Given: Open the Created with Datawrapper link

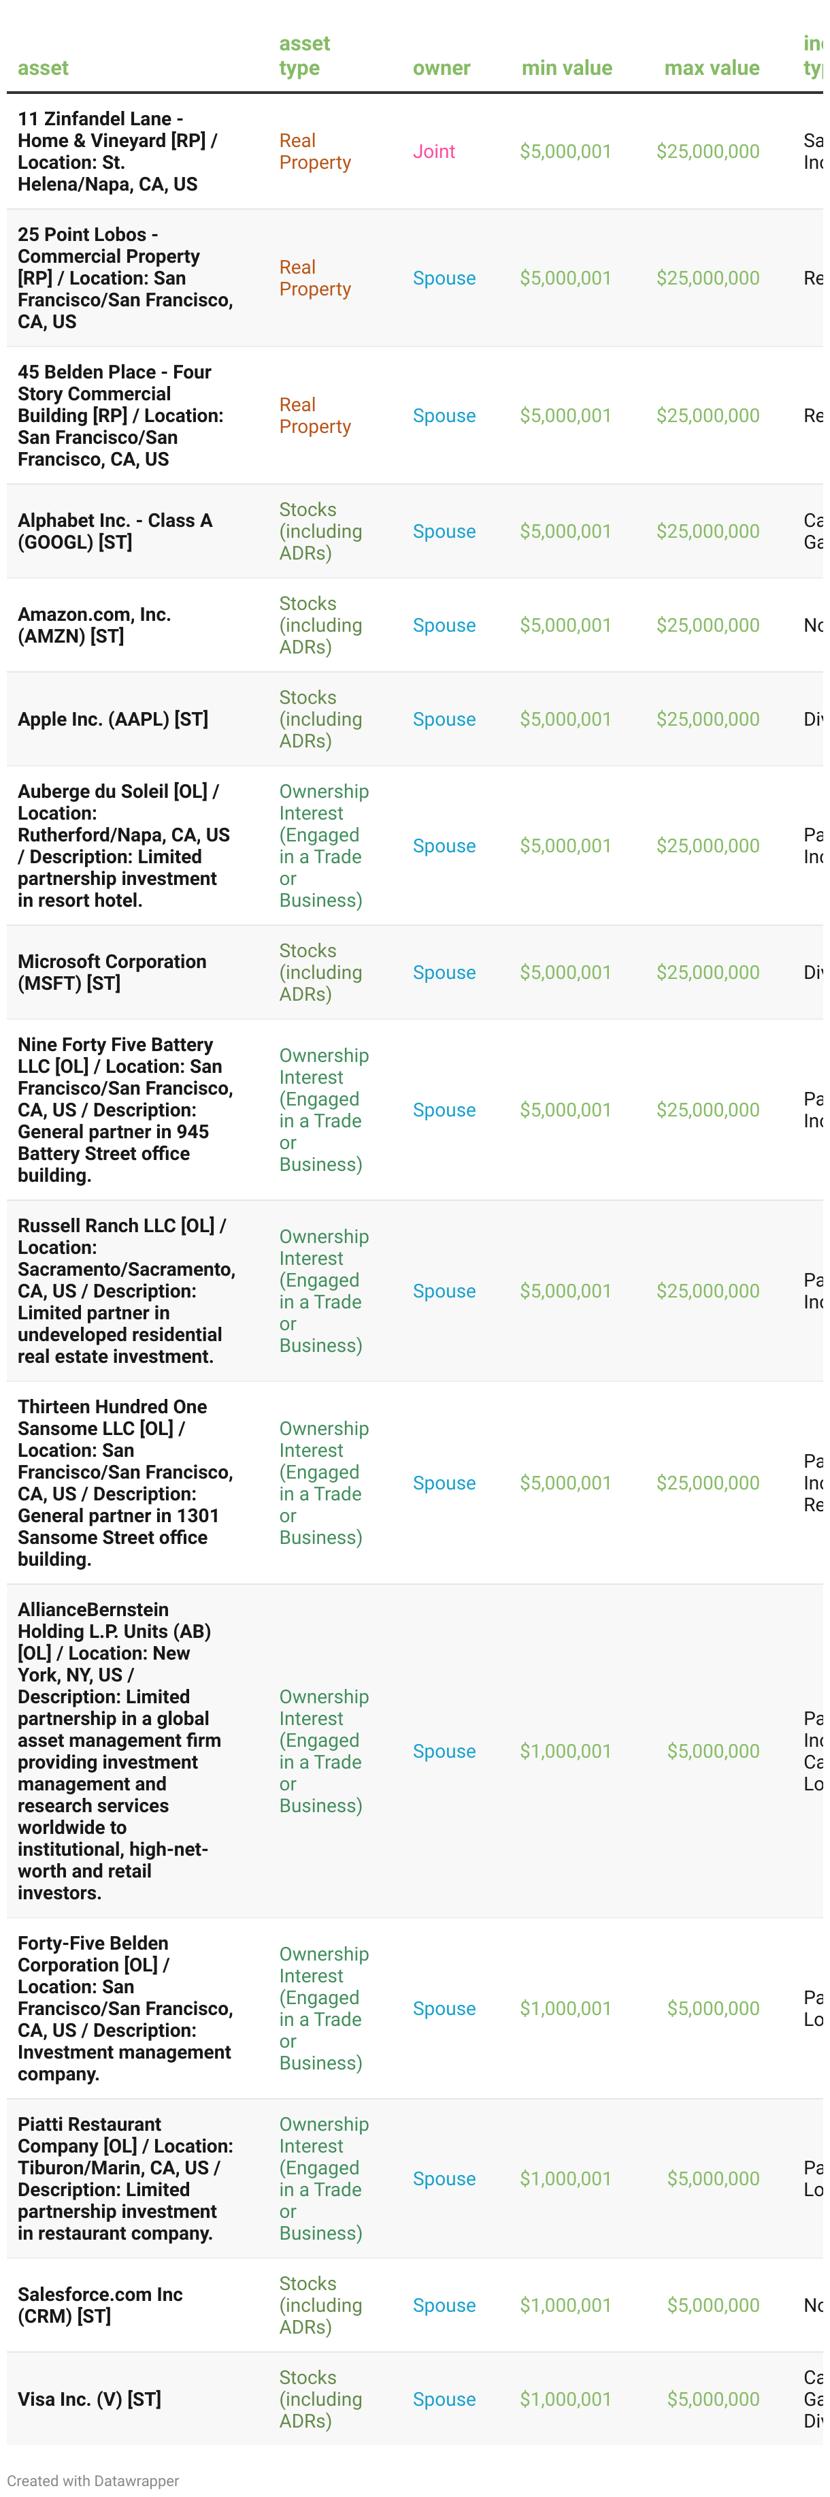Looking at the screenshot, I should coord(93,2479).
